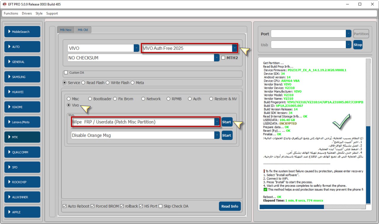Open the APPLE sidebar section
The height and width of the screenshot is (224, 379).
coord(22,212)
